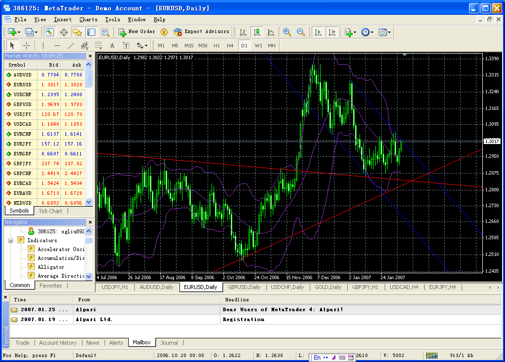505x362 pixels.
Task: Open the indicators list dropdown arrow
Action: pos(355,32)
